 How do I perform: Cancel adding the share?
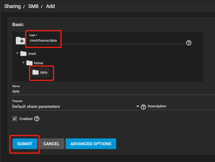[x=51, y=144]
